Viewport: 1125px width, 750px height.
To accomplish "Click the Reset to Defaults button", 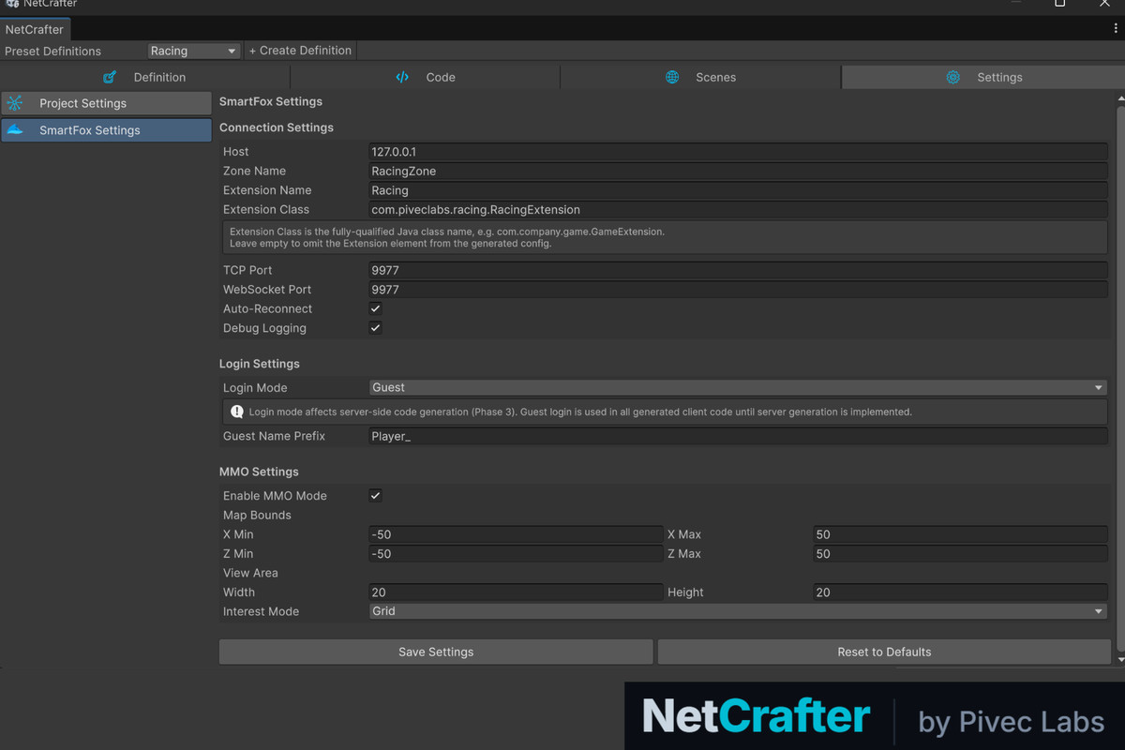I will (884, 652).
